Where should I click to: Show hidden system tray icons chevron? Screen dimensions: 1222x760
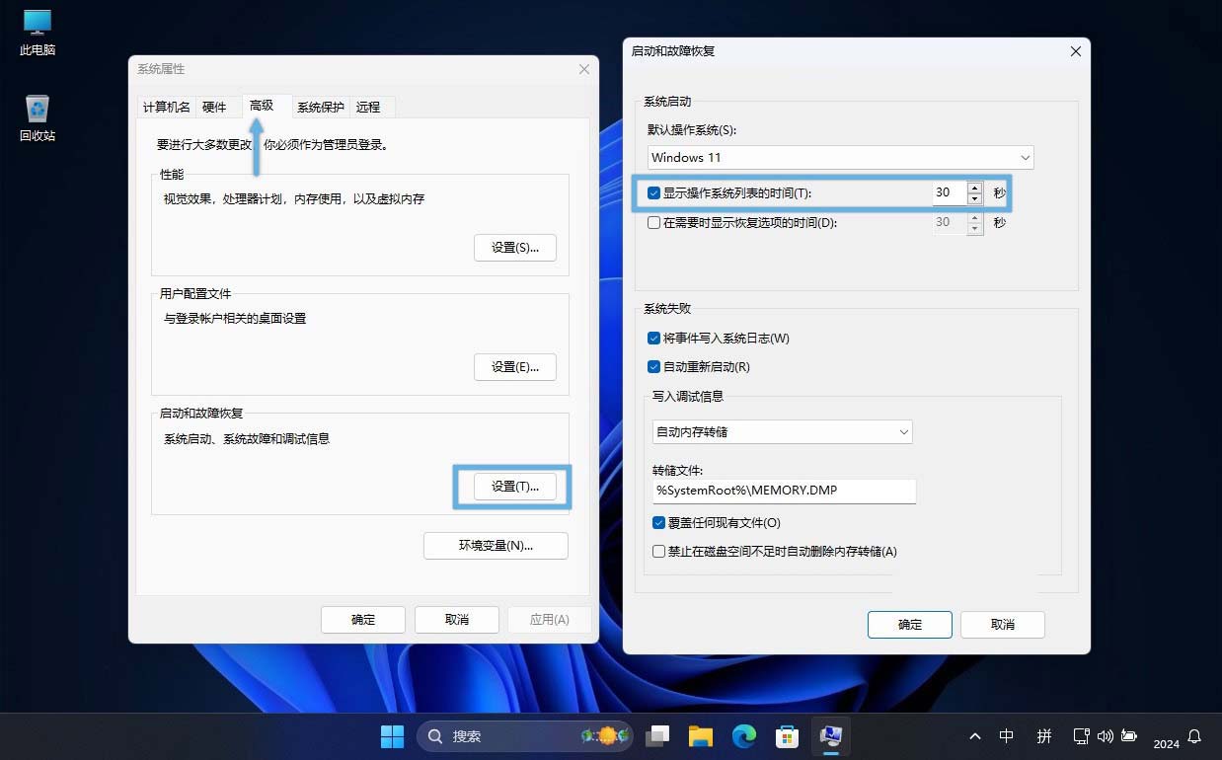click(x=975, y=736)
